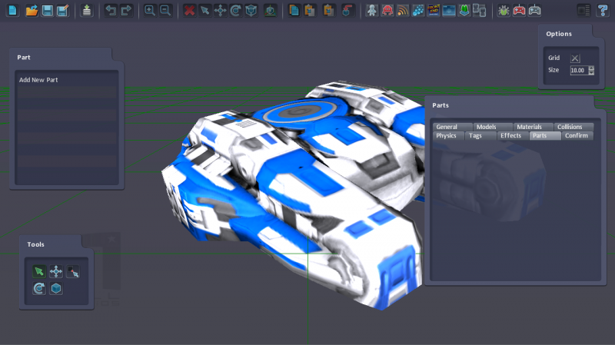Open the bug debug icon in toolbar
Image resolution: width=615 pixels, height=345 pixels.
point(504,11)
